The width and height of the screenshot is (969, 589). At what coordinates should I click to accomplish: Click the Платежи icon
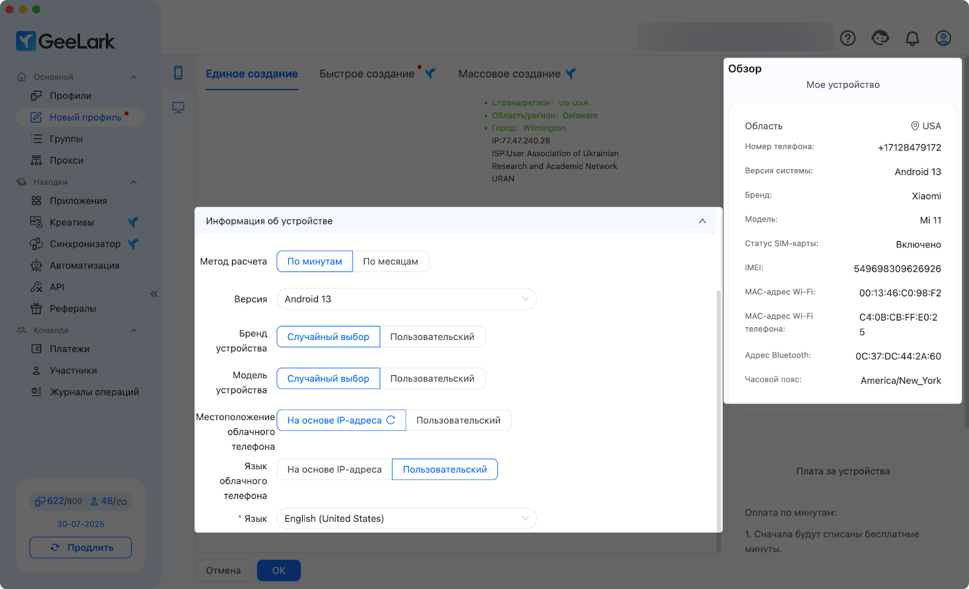coord(36,349)
